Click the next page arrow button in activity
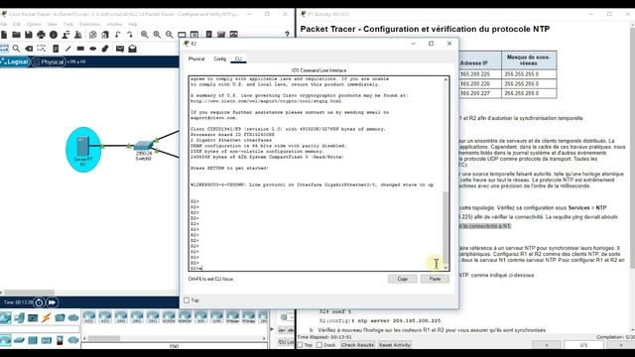This screenshot has width=635, height=357. (x=620, y=345)
